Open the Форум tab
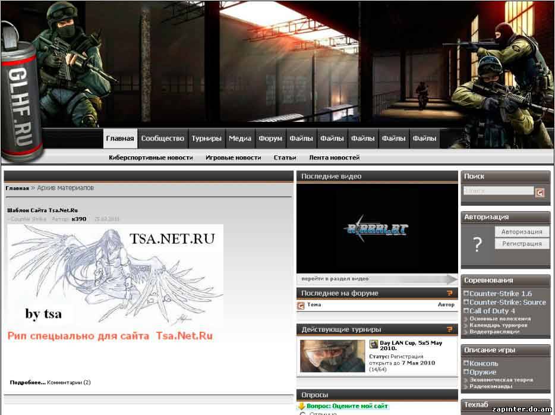555x415 pixels. click(x=270, y=139)
